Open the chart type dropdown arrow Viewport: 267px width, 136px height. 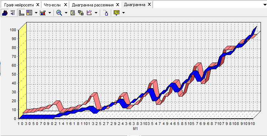coord(50,13)
